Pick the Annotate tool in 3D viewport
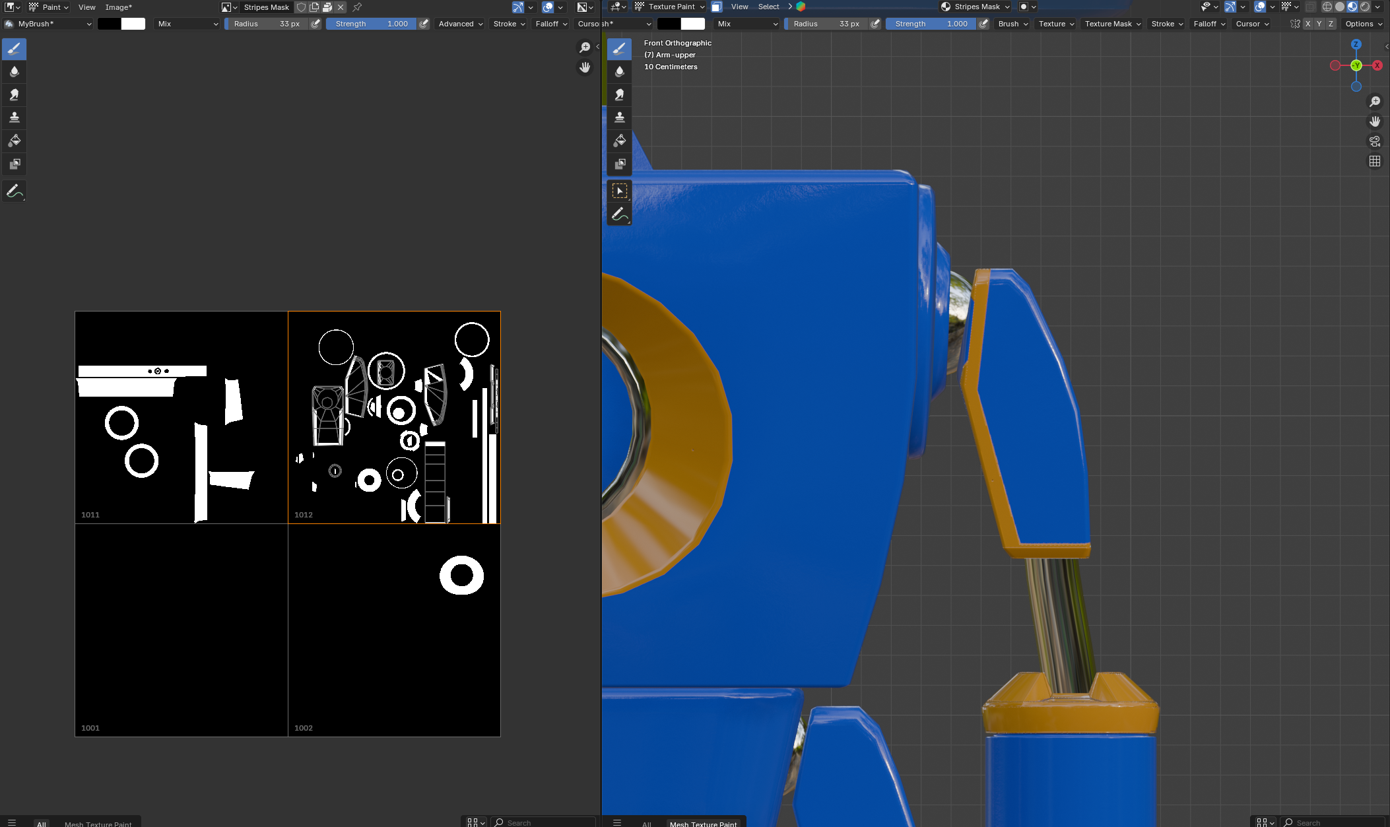Image resolution: width=1390 pixels, height=827 pixels. 619,214
